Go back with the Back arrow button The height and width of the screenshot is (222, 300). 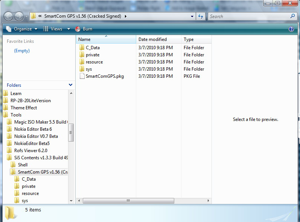pos(8,17)
